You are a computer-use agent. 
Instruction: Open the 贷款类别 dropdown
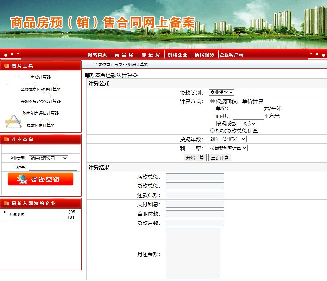click(x=221, y=93)
